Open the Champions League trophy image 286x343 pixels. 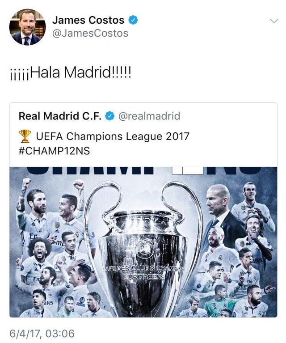143,242
